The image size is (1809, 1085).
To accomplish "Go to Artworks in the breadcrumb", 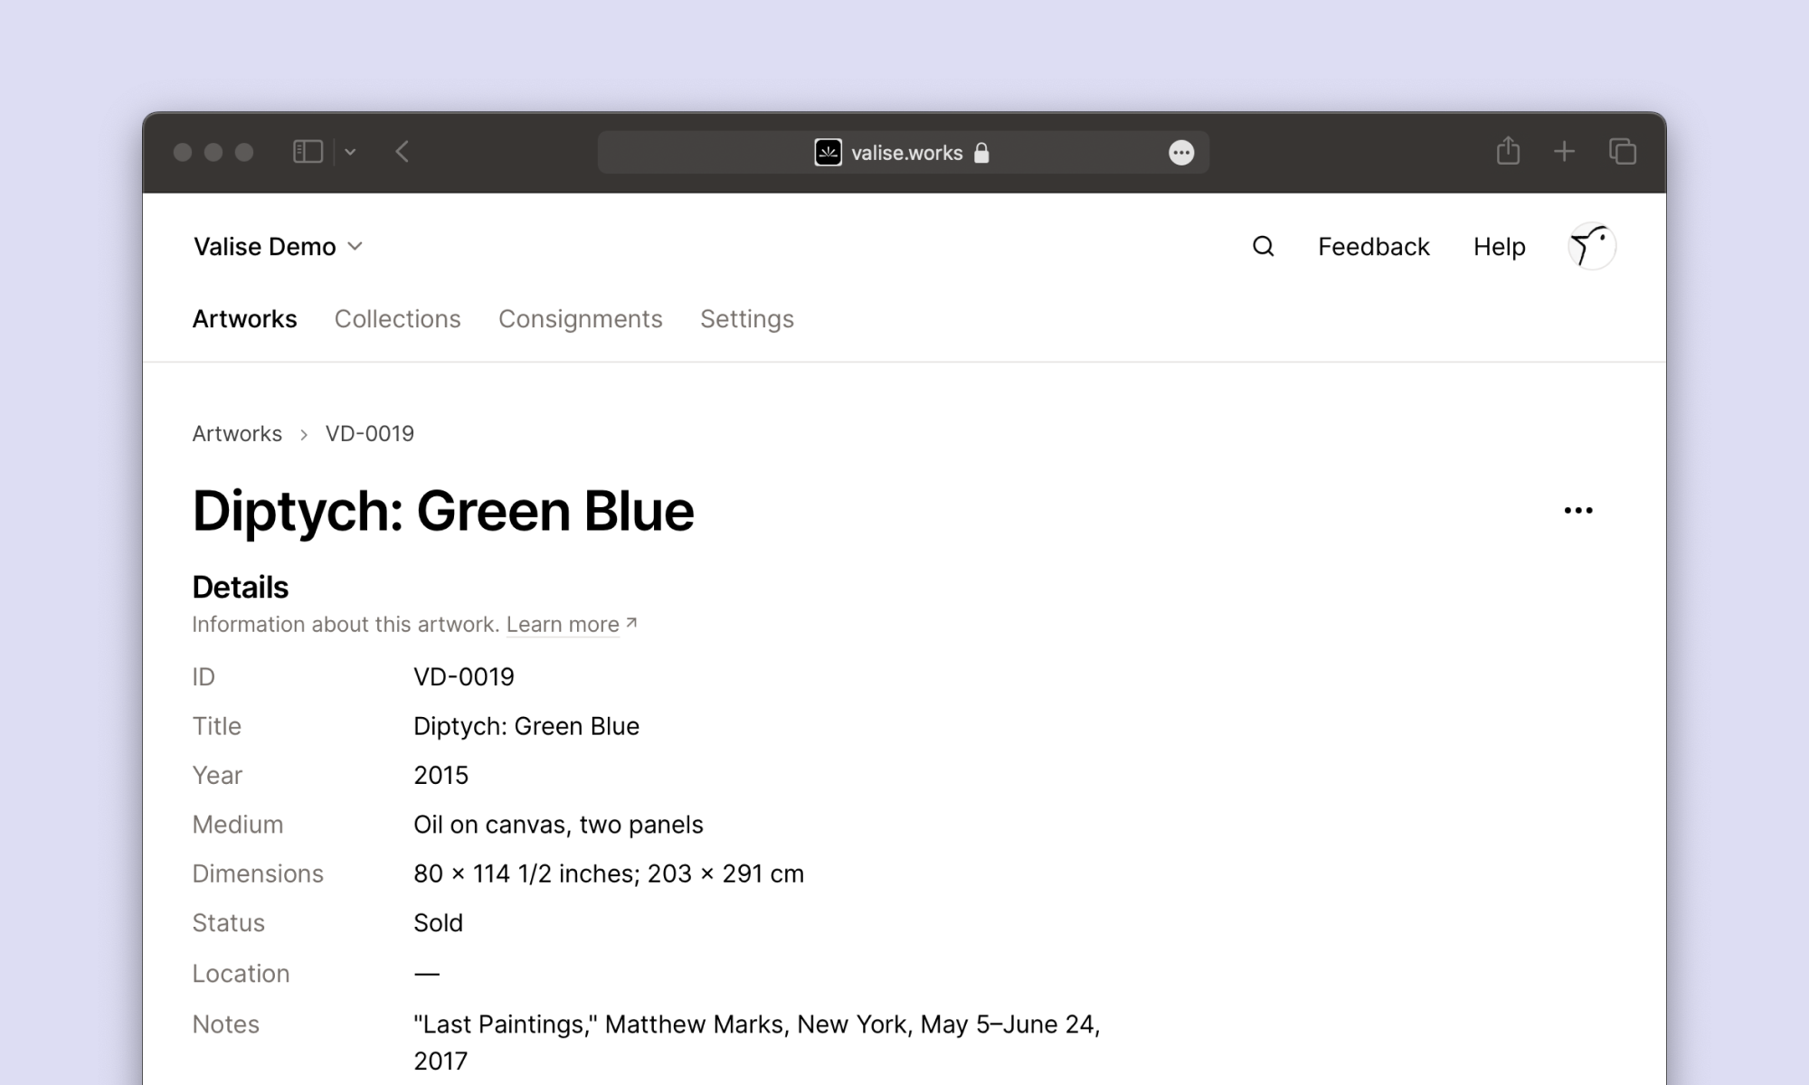I will [237, 434].
